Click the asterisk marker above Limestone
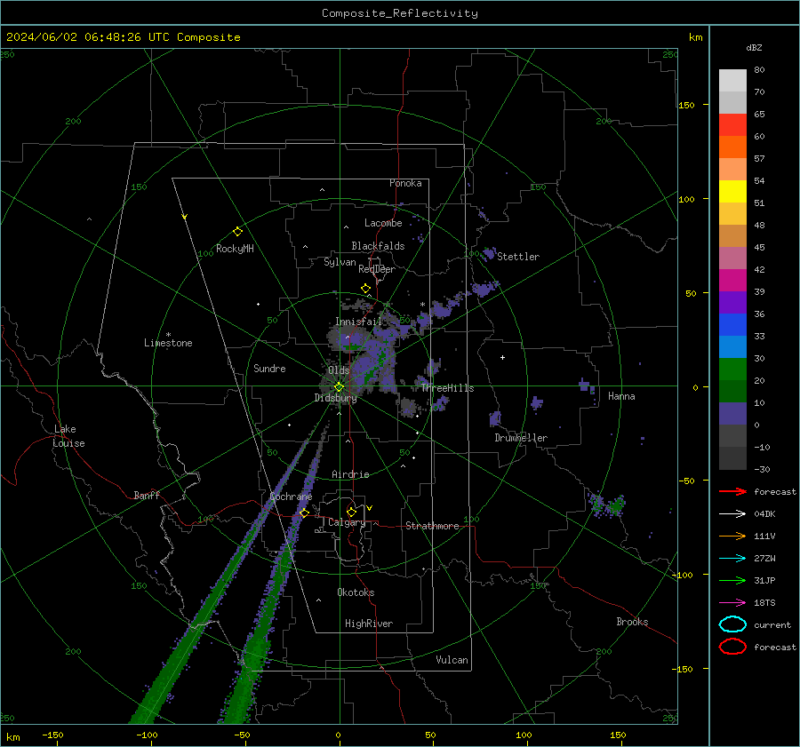The image size is (800, 747). (x=168, y=335)
